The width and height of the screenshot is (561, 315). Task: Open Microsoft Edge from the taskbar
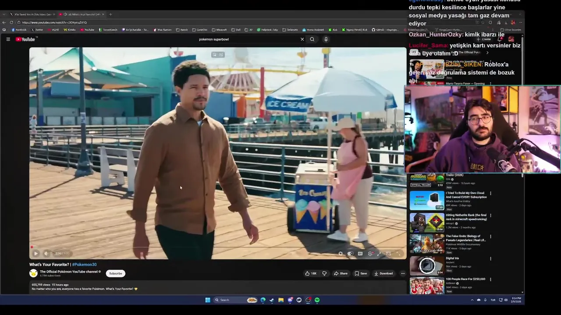pyautogui.click(x=263, y=300)
